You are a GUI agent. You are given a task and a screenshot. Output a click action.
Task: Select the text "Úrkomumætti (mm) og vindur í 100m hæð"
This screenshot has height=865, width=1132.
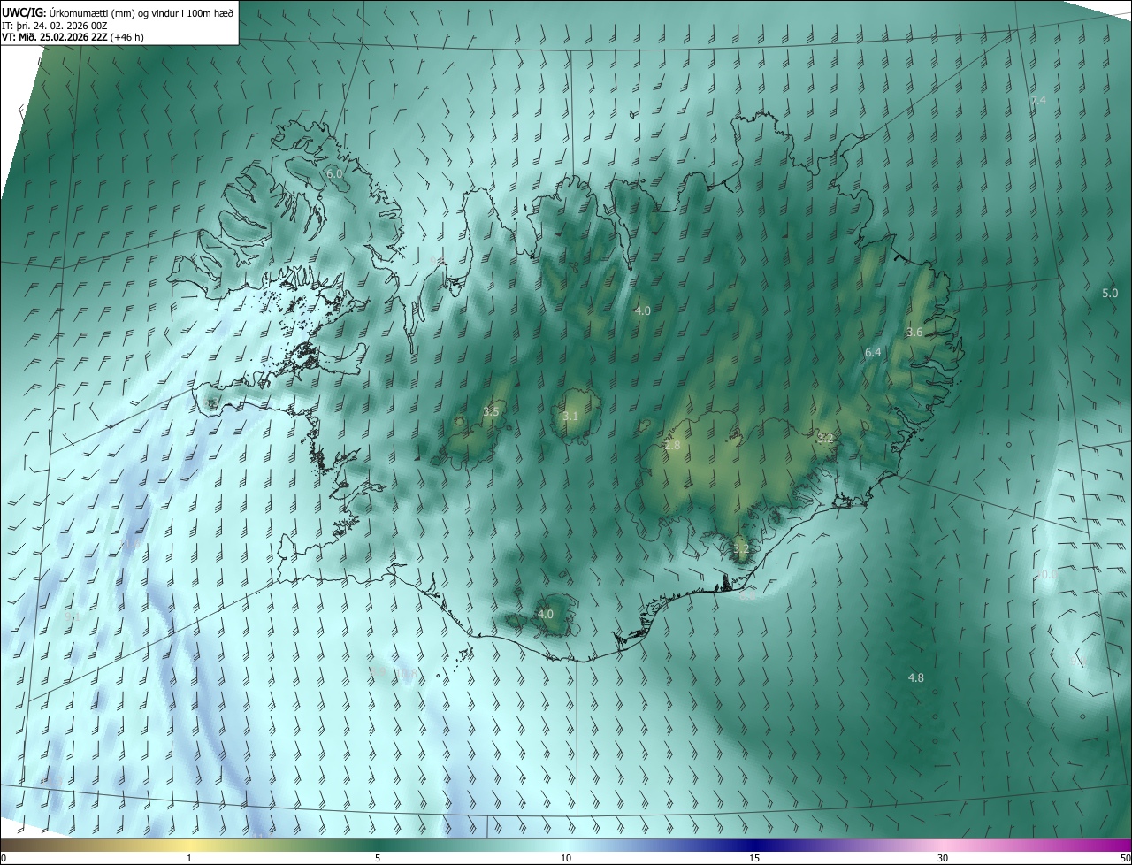pyautogui.click(x=141, y=11)
